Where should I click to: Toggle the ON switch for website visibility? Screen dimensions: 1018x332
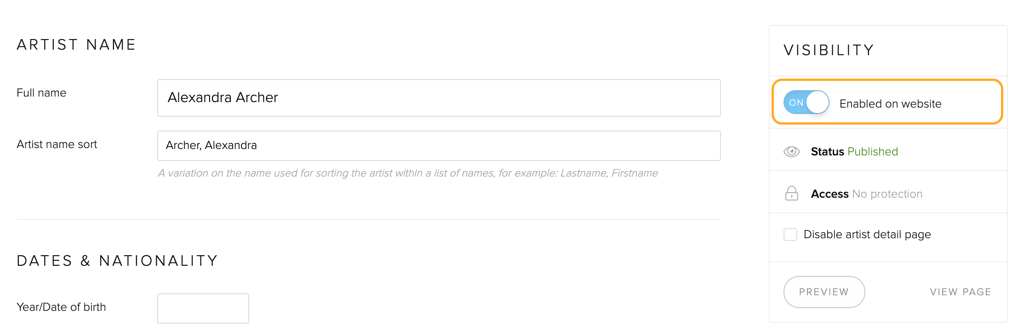[806, 102]
